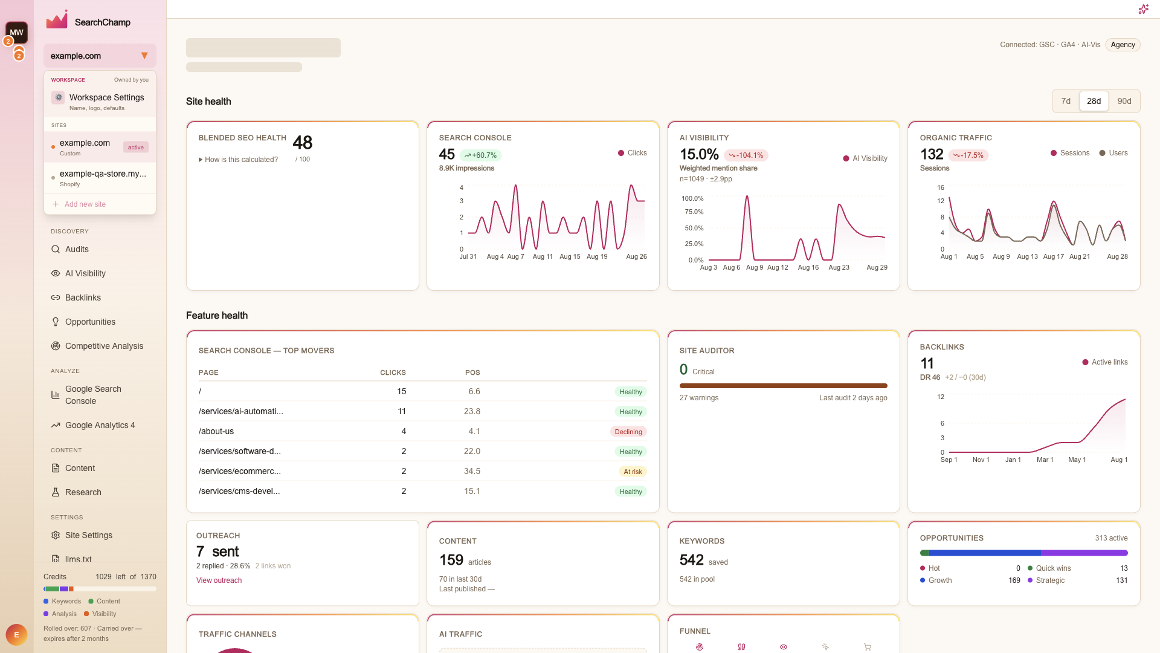The image size is (1160, 653).
Task: Expand How is this calculated disclosure
Action: tap(238, 160)
